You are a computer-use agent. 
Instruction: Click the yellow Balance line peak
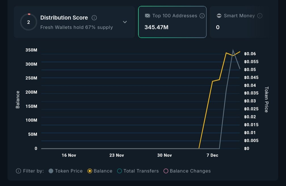(x=240, y=52)
